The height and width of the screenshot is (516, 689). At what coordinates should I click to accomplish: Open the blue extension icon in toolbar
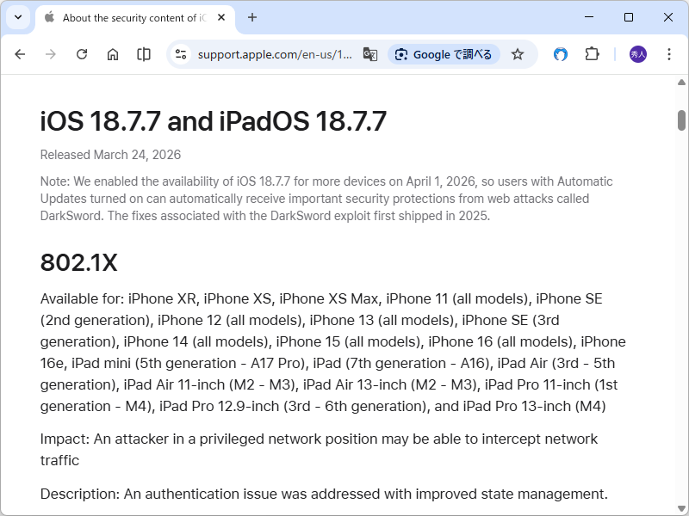pyautogui.click(x=561, y=54)
